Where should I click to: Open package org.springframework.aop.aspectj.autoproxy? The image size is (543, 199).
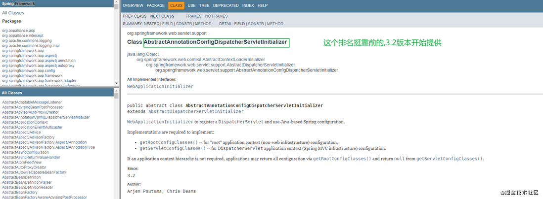38,66
